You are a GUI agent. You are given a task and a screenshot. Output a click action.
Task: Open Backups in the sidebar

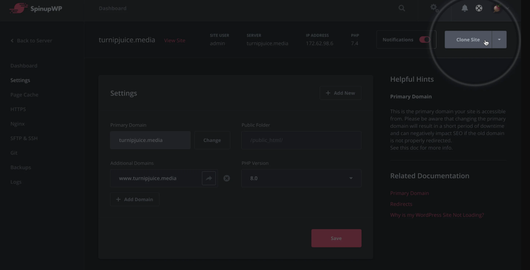[21, 167]
